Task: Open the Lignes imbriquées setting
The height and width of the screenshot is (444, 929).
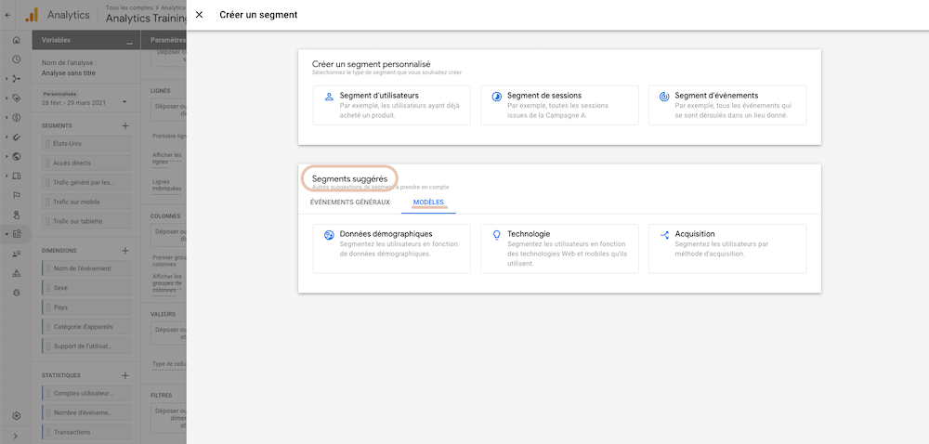Action: [x=167, y=185]
